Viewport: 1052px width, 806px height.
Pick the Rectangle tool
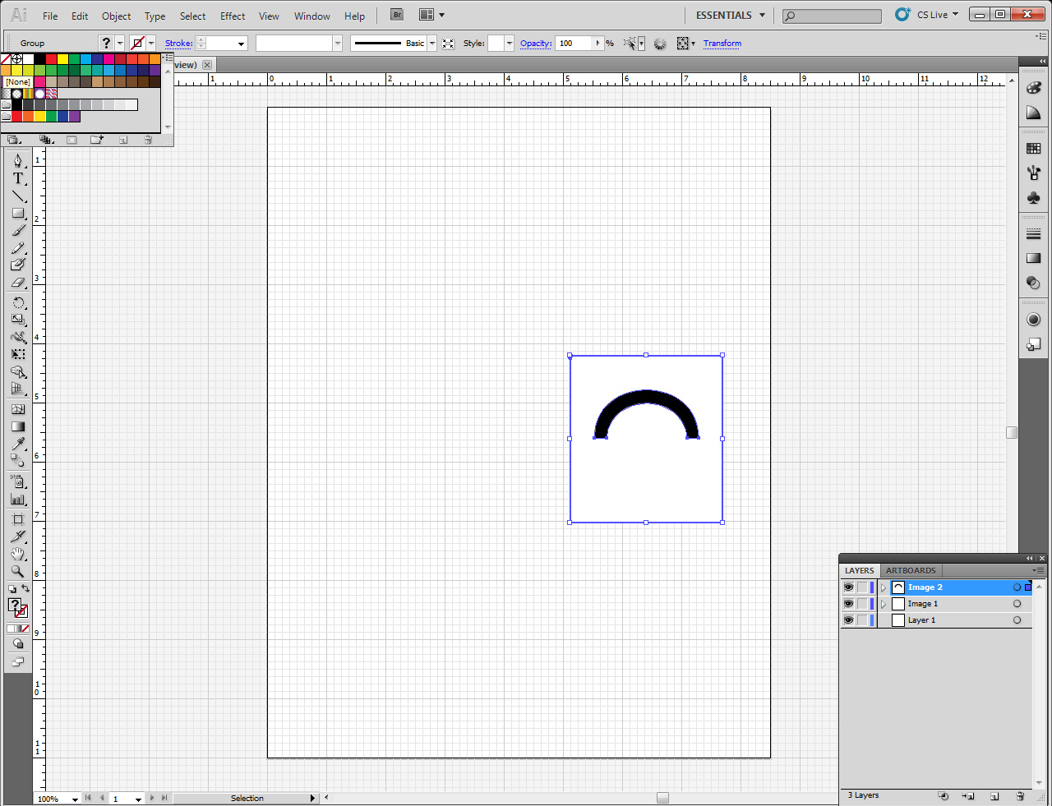click(x=18, y=213)
